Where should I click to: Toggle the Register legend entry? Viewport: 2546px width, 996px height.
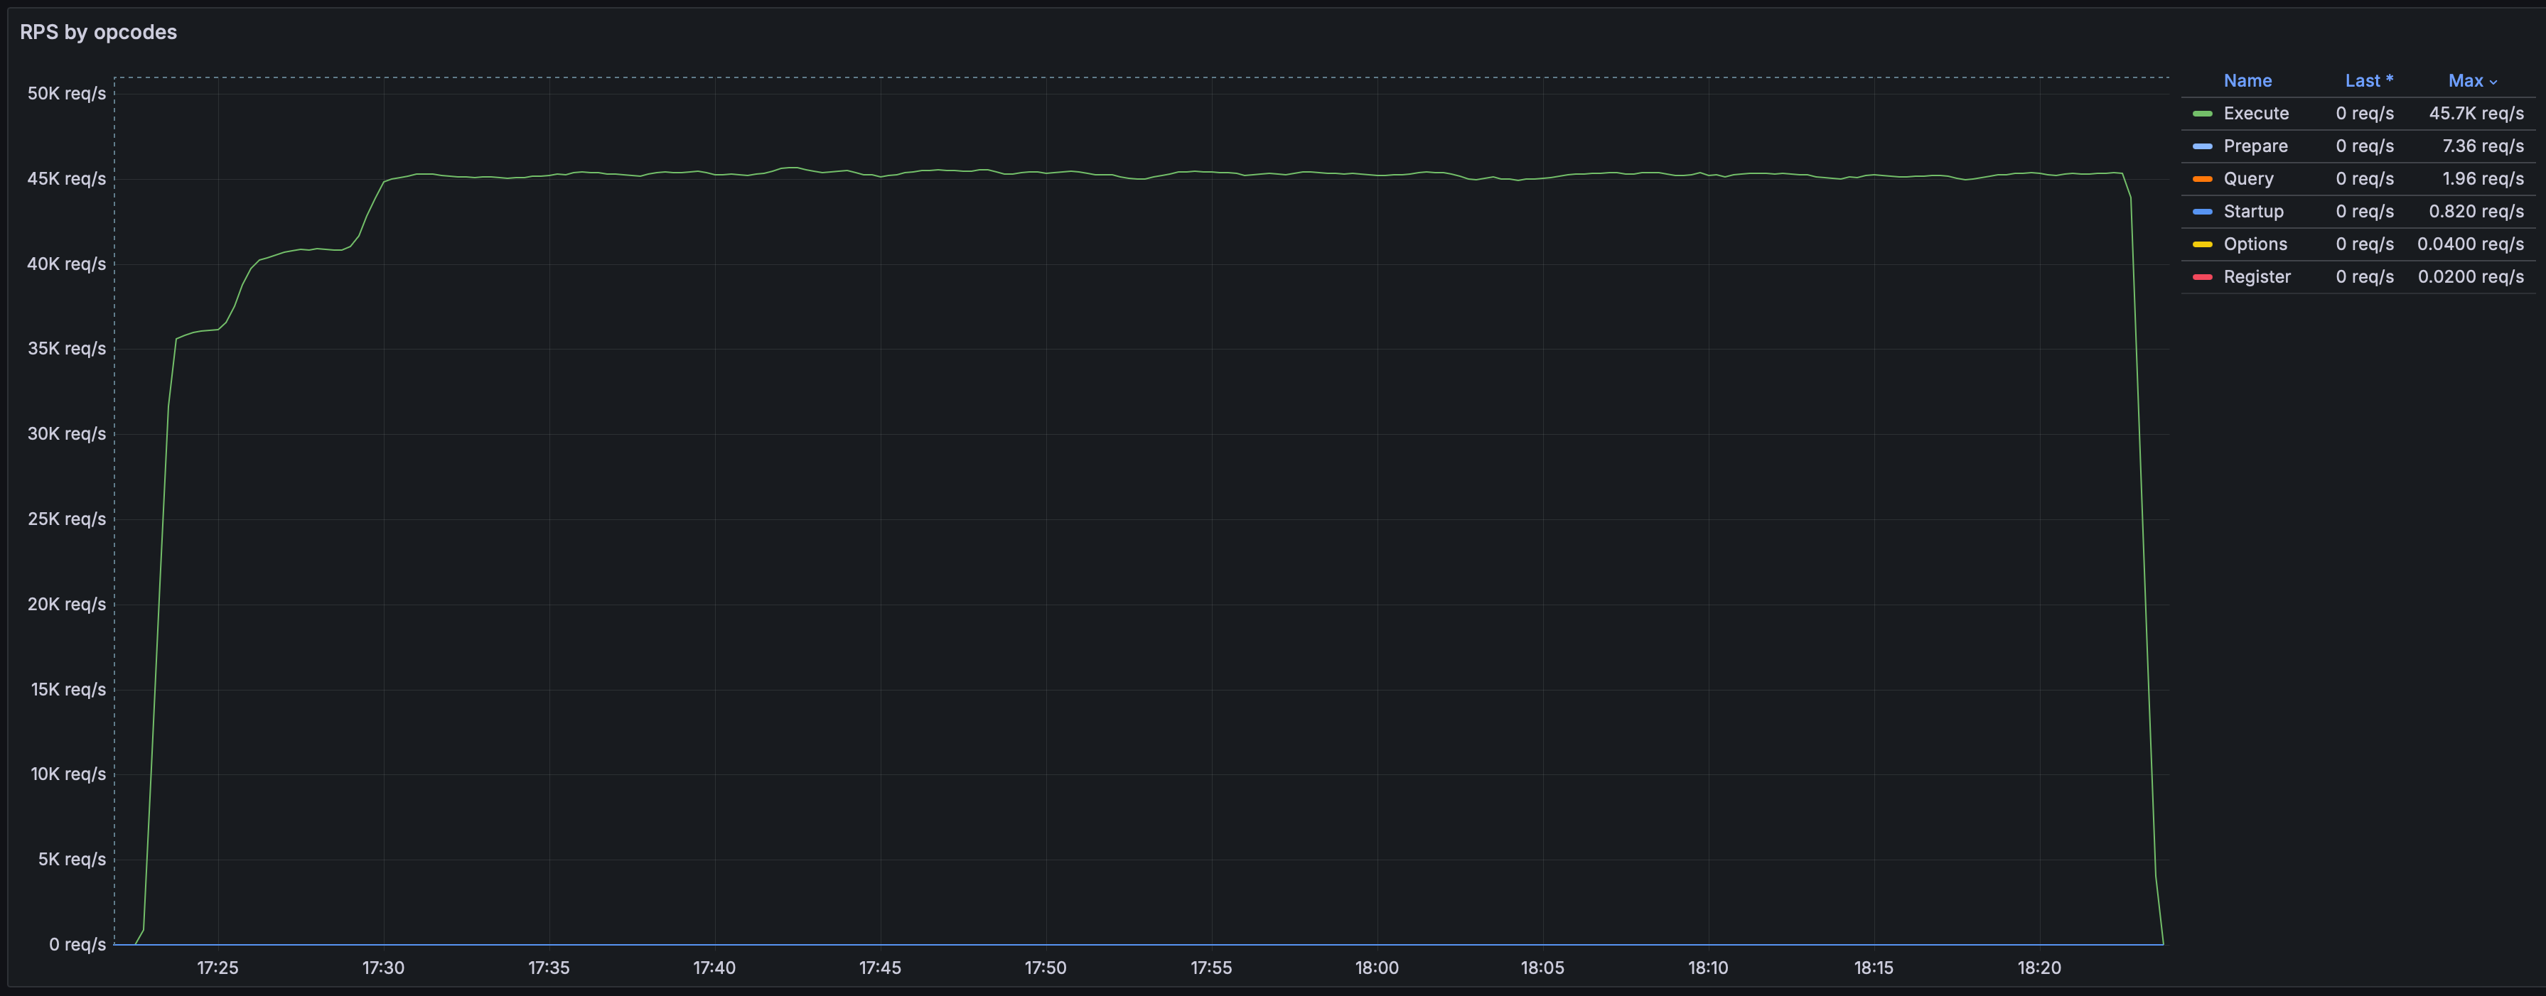[x=2257, y=276]
